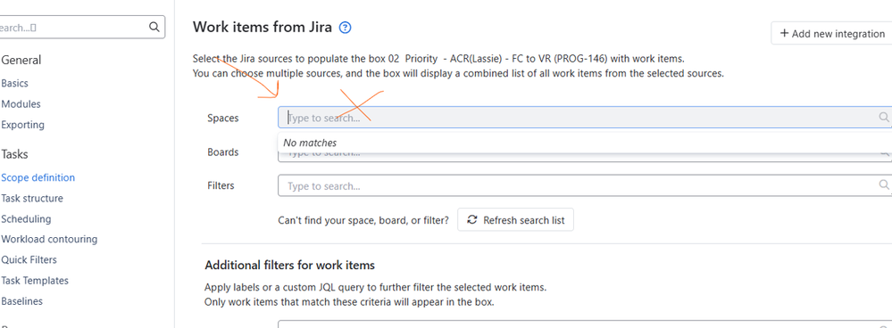Open Baselines page

[22, 301]
